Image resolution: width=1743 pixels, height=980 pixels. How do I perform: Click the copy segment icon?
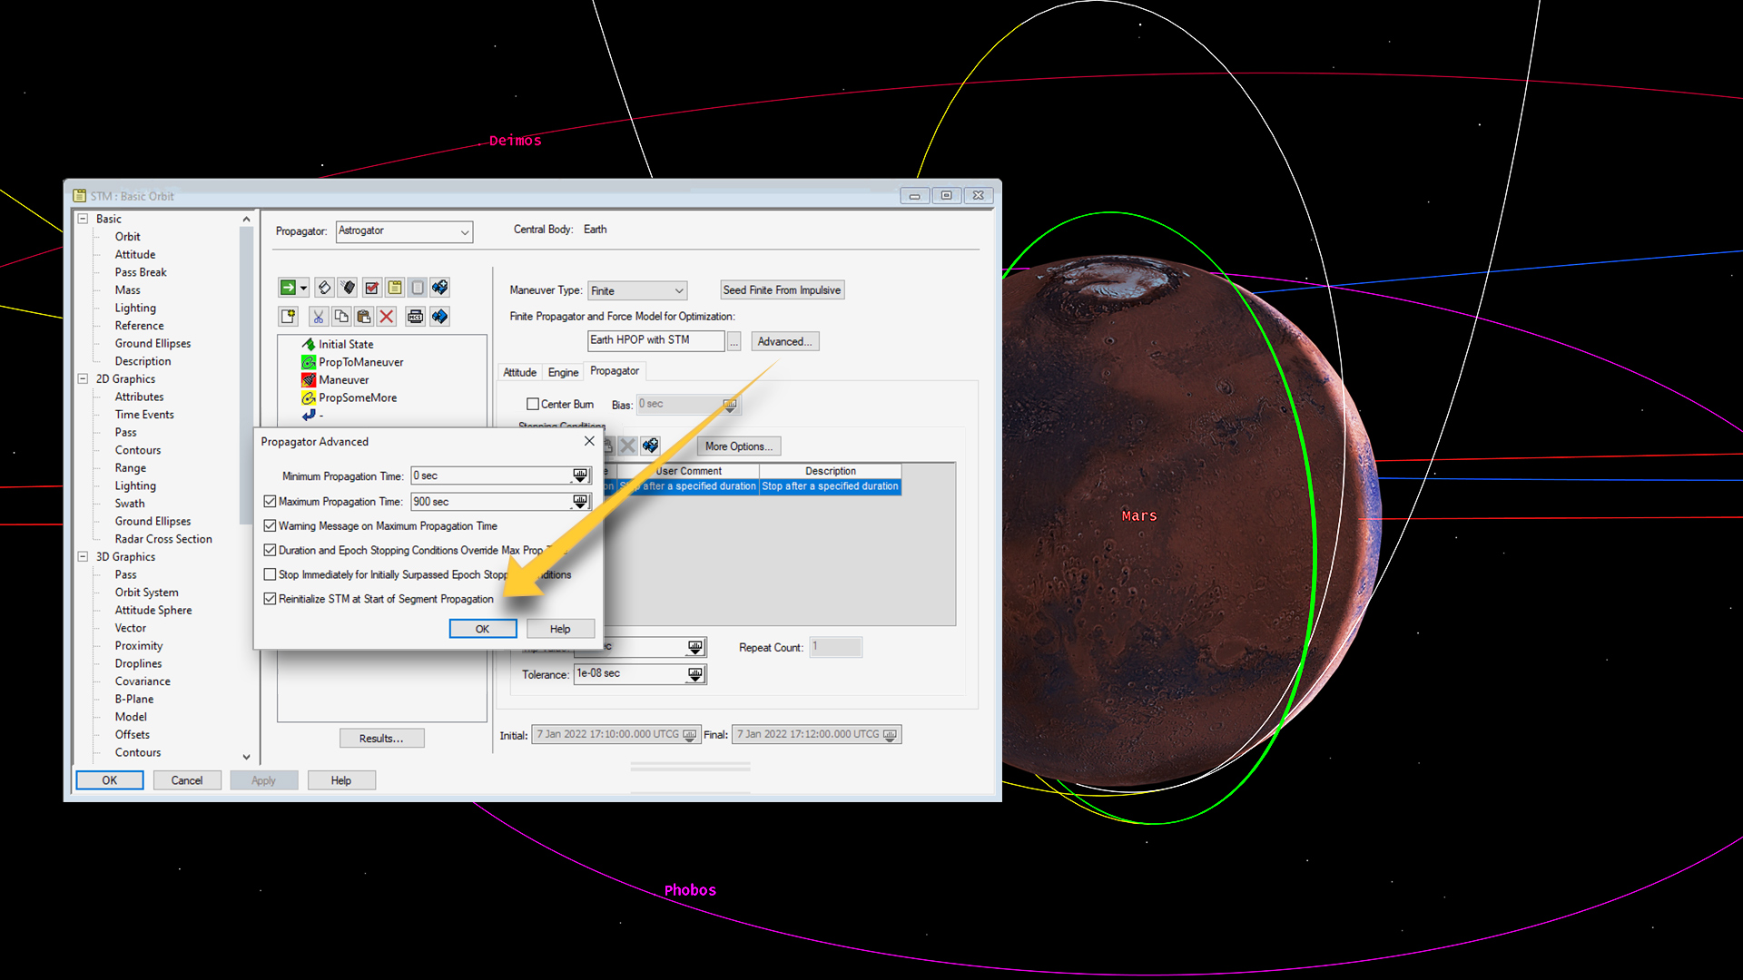(341, 317)
